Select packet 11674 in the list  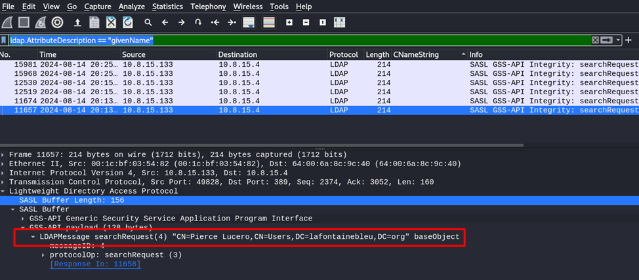click(x=319, y=101)
